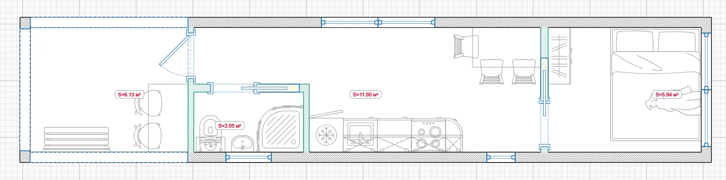This screenshot has height=180, width=726.
Task: Select the left window on top wall
Action: click(350, 22)
